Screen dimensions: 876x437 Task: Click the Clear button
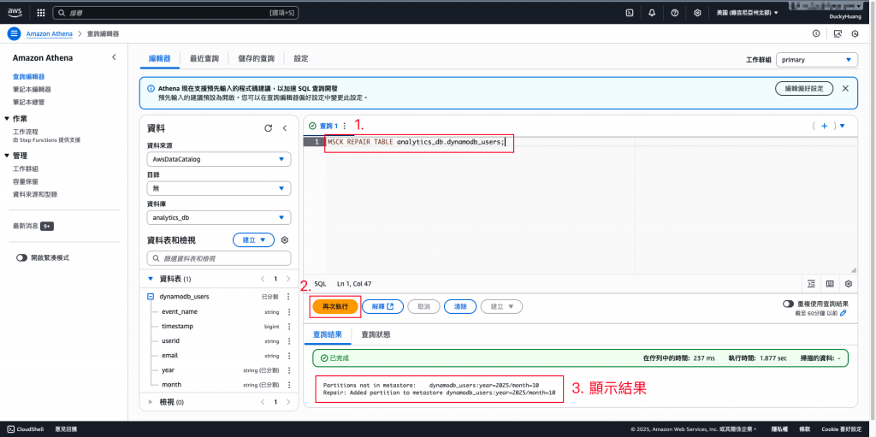(459, 306)
